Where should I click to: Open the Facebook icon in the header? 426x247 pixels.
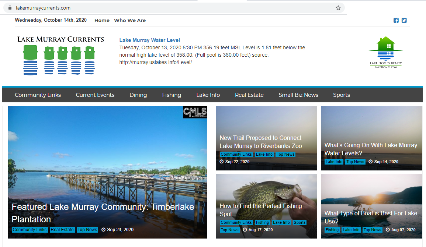point(396,20)
